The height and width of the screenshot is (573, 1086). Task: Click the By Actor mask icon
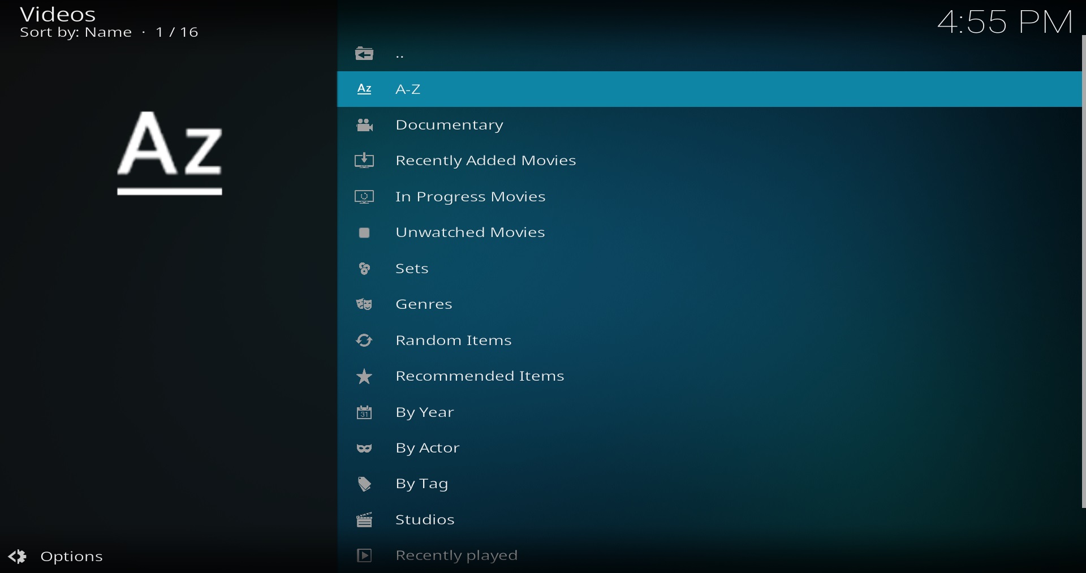[364, 449]
